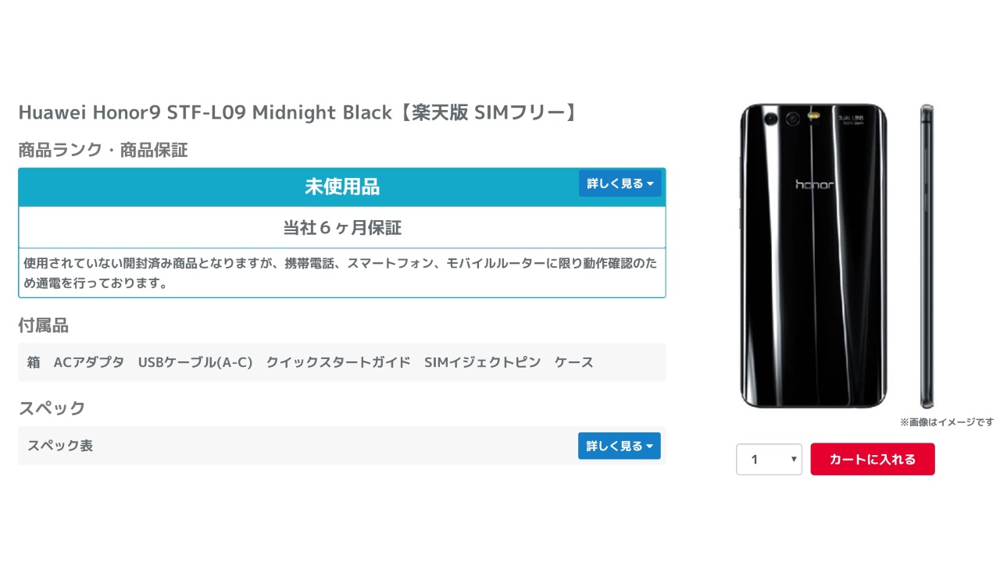This screenshot has height=562, width=1000.
Task: Click the ケース accessory item
Action: [574, 362]
